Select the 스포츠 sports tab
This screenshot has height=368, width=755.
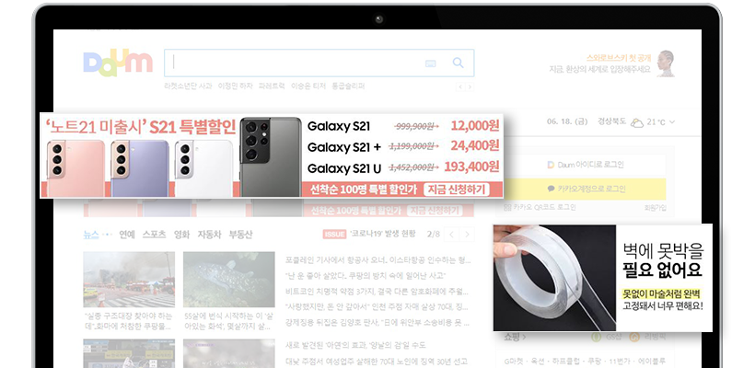pyautogui.click(x=154, y=235)
